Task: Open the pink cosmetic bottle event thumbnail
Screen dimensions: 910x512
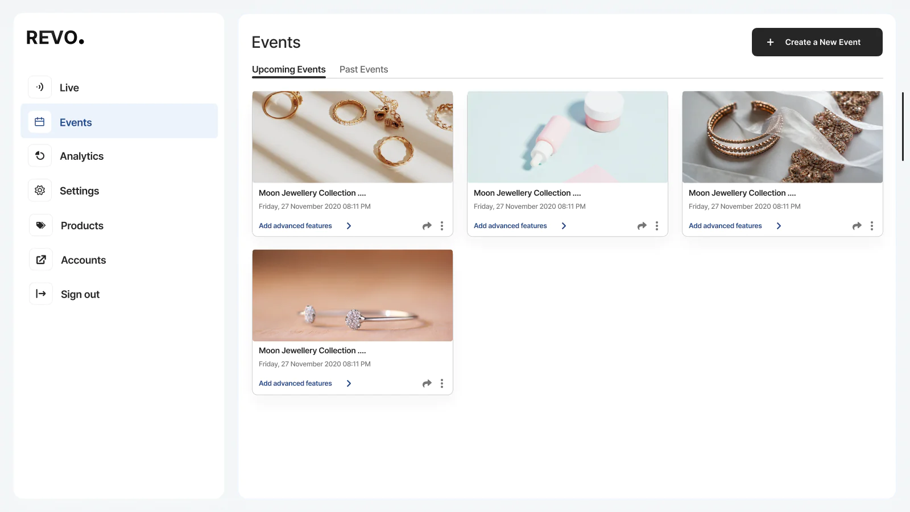Action: click(x=568, y=137)
